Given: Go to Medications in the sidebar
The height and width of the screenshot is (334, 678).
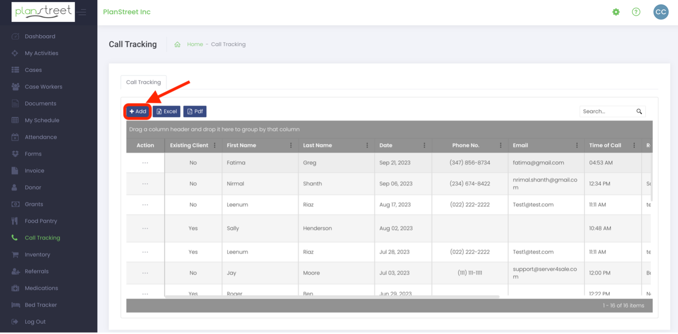Looking at the screenshot, I should click(x=41, y=289).
